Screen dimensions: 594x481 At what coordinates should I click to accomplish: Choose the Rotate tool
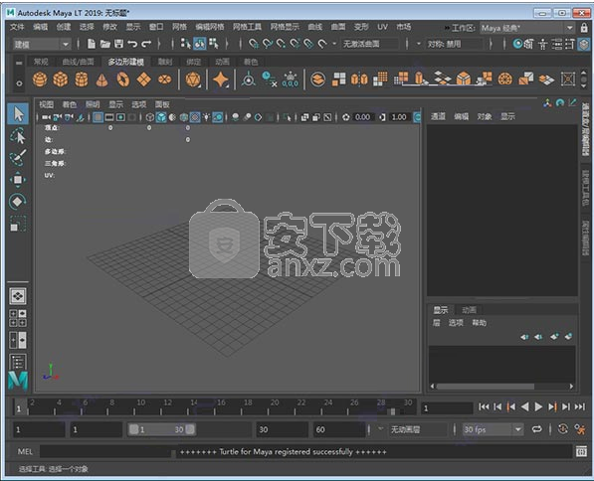(18, 202)
